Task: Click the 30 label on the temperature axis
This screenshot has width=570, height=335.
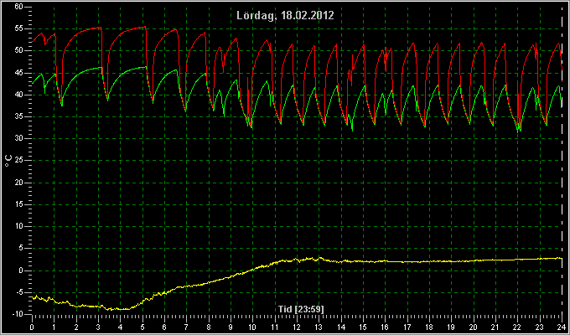Action: point(19,138)
